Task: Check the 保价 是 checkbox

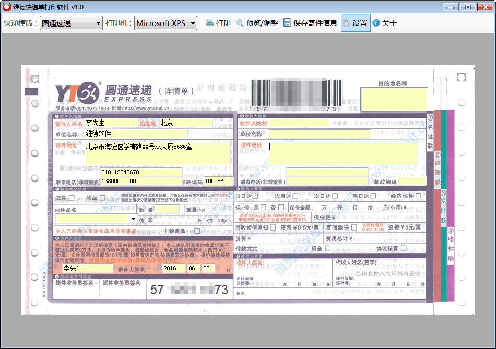Action: [263, 208]
